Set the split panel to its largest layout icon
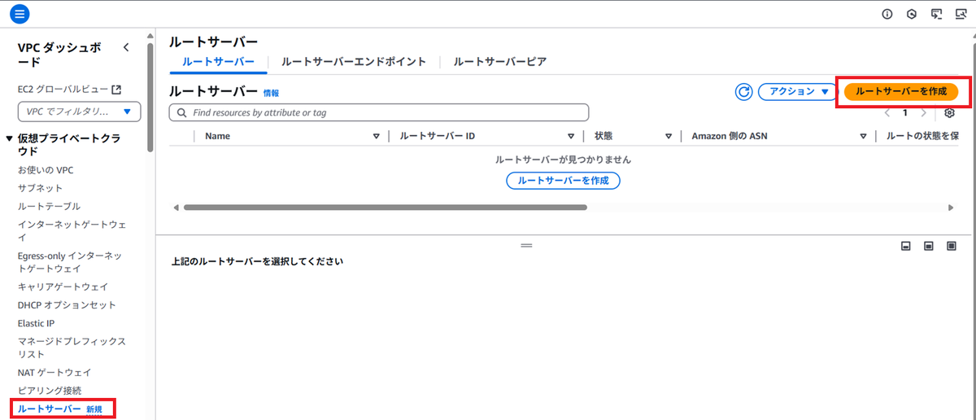The image size is (976, 420). coord(951,246)
